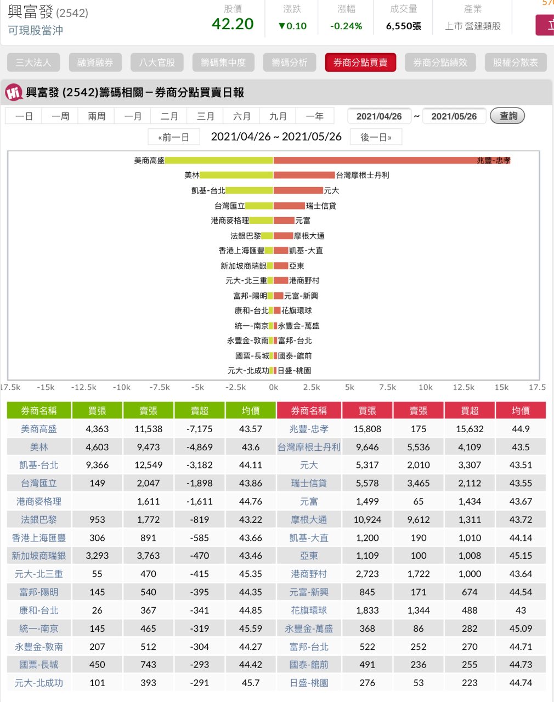Click 美商高盛 sell bar in chart
This screenshot has height=702, width=554.
tap(219, 160)
